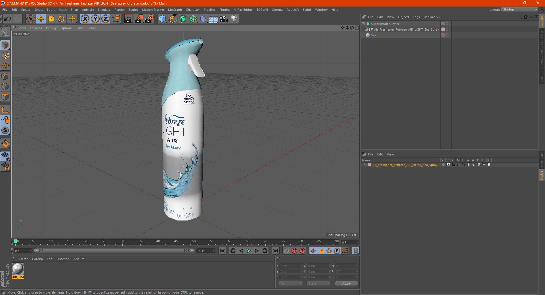Click the Air_Freshener layer color swatch

click(369, 165)
